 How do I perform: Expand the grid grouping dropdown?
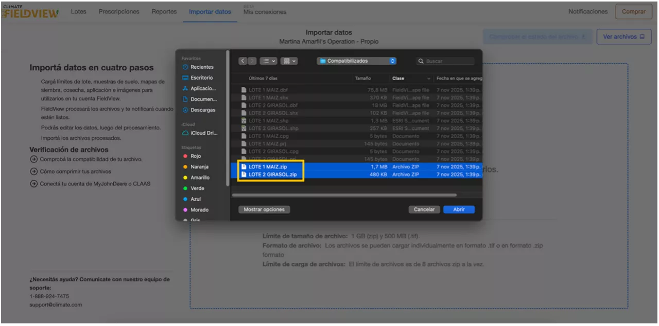click(290, 61)
